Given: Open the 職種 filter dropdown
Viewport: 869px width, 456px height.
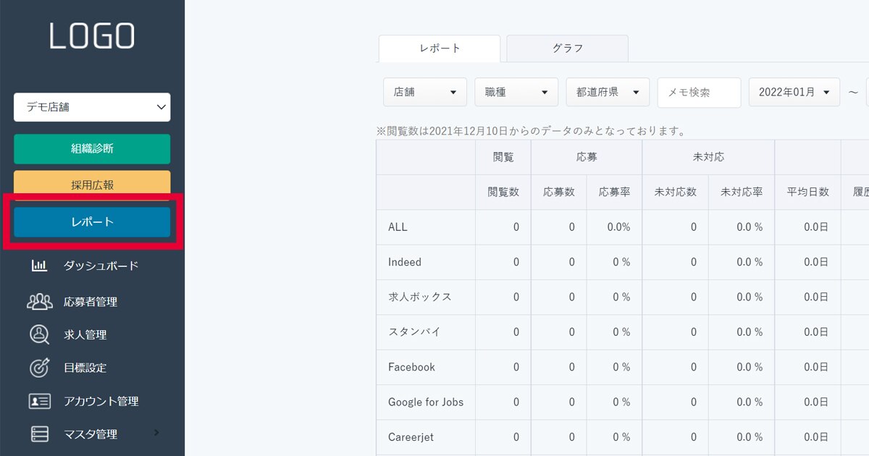Looking at the screenshot, I should tap(516, 93).
